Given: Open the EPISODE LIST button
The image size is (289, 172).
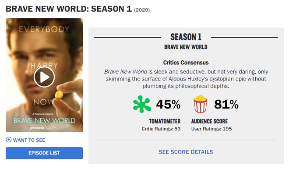Looking at the screenshot, I should (x=44, y=153).
